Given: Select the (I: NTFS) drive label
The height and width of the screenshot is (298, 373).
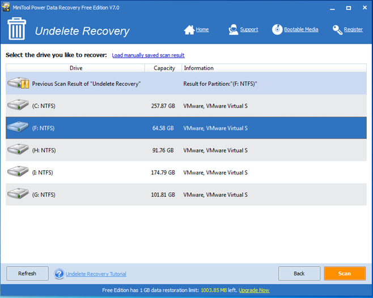Looking at the screenshot, I should pyautogui.click(x=43, y=172).
